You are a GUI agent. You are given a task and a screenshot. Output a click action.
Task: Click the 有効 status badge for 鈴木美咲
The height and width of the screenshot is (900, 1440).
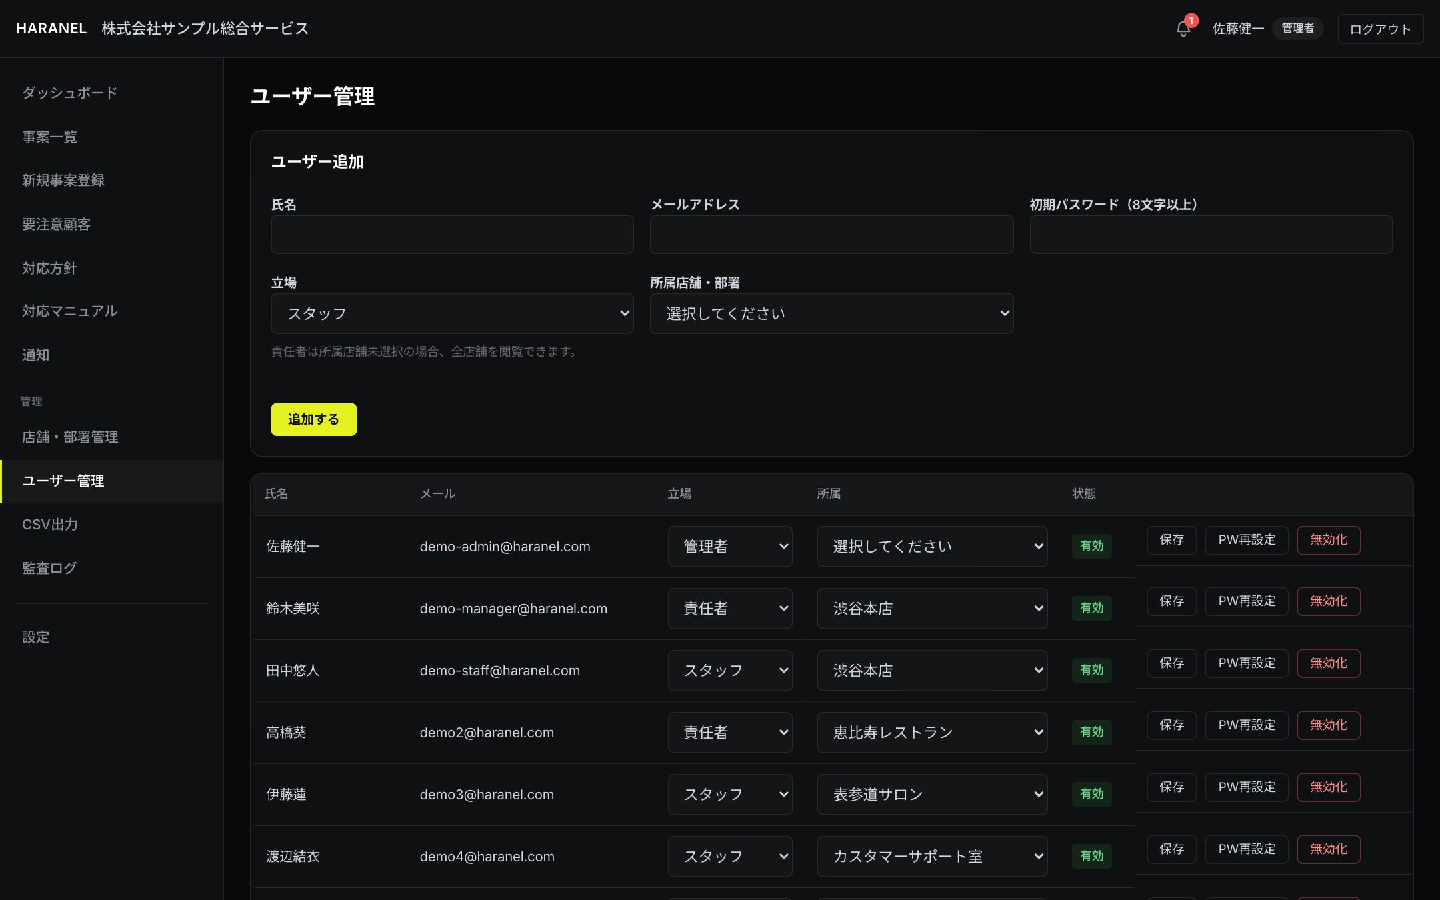[1091, 608]
